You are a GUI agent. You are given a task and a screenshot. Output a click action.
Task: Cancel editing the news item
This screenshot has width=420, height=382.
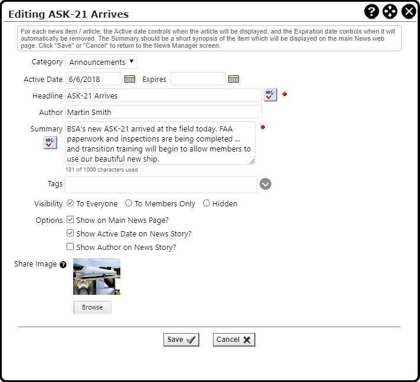click(234, 340)
